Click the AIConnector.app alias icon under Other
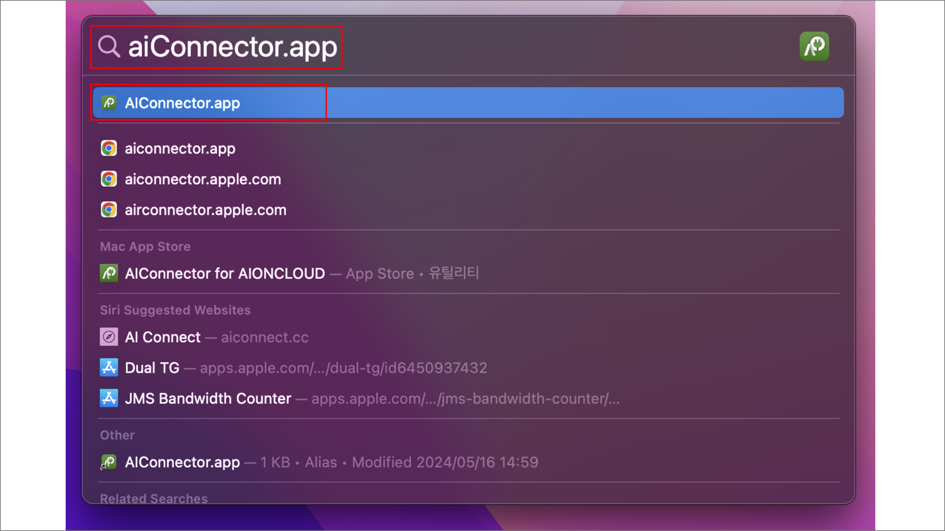 pos(109,462)
